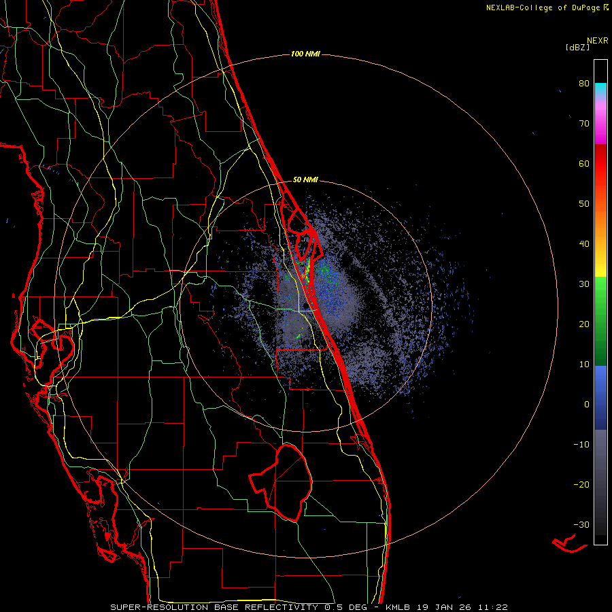Click the 100 NMI range ring label
Image resolution: width=612 pixels, height=612 pixels.
(x=305, y=54)
